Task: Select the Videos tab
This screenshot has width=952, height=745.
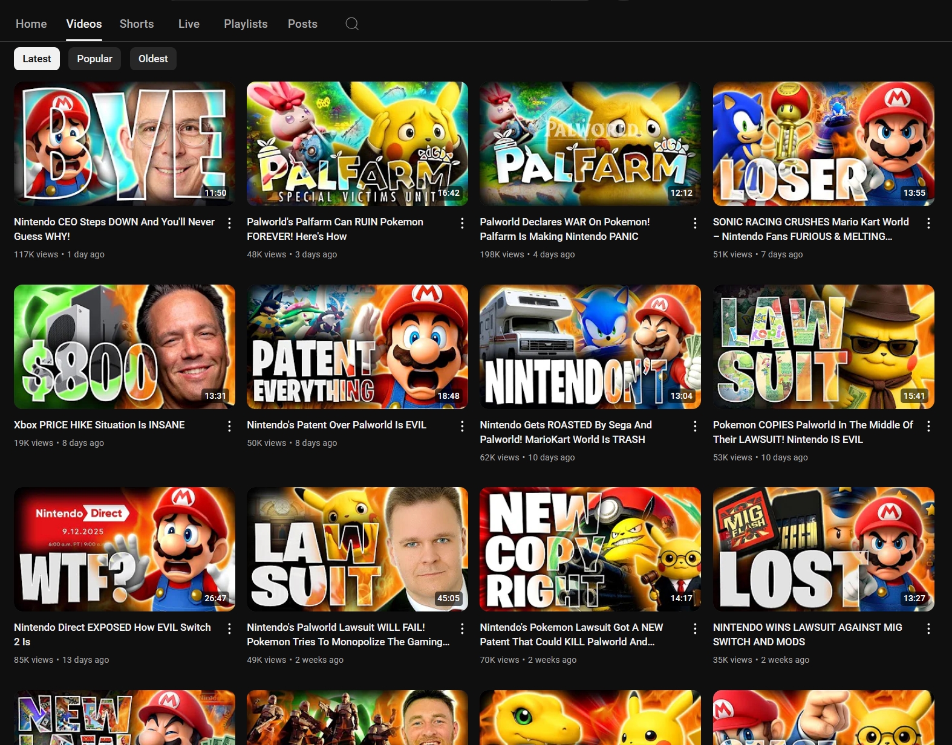Action: [84, 24]
